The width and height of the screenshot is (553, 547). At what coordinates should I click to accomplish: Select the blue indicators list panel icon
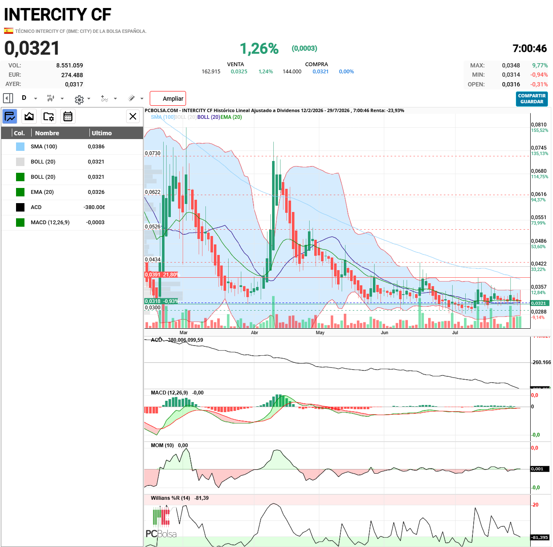(10, 116)
